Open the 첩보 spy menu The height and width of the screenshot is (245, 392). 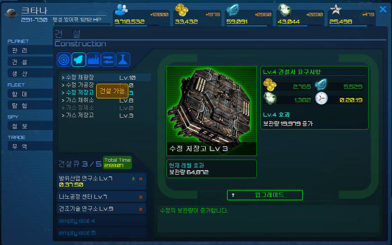coord(30,126)
